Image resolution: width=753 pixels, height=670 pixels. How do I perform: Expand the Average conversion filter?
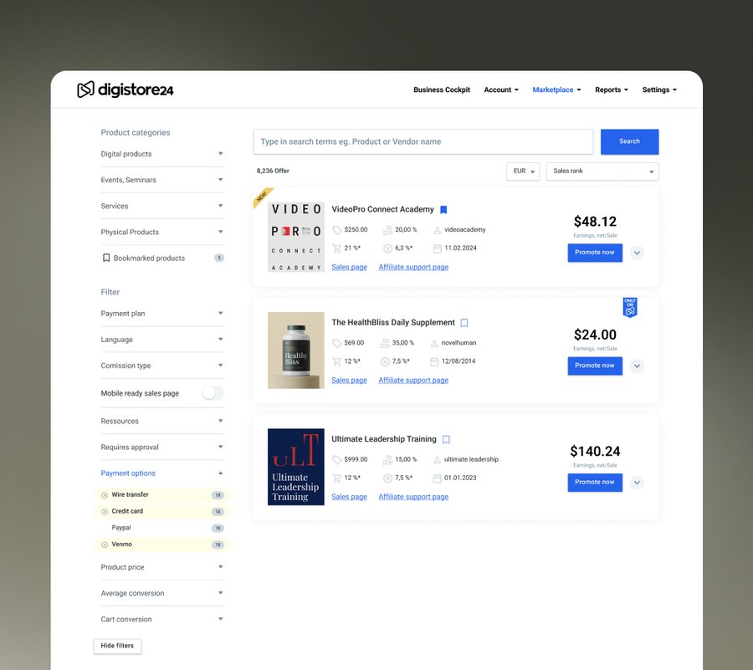[162, 593]
